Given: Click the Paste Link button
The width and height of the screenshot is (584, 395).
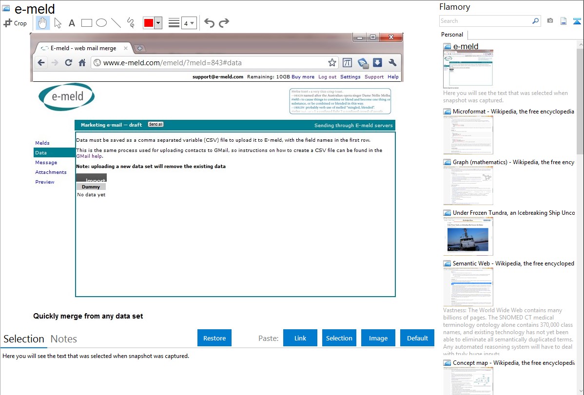Looking at the screenshot, I should click(300, 338).
